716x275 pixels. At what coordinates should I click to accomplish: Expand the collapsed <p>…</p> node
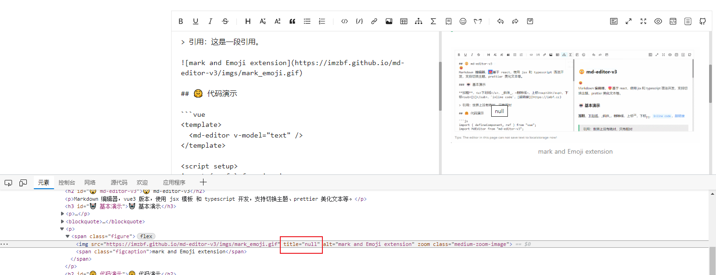[62, 214]
